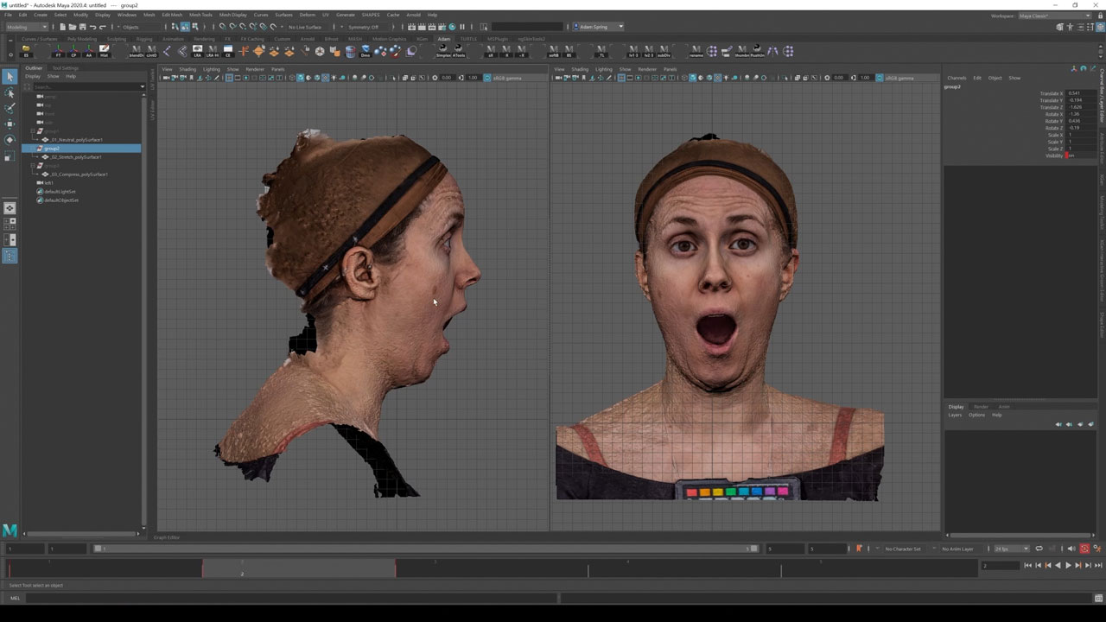Choose the Move tool in the toolbox
Image resolution: width=1106 pixels, height=622 pixels.
point(10,124)
